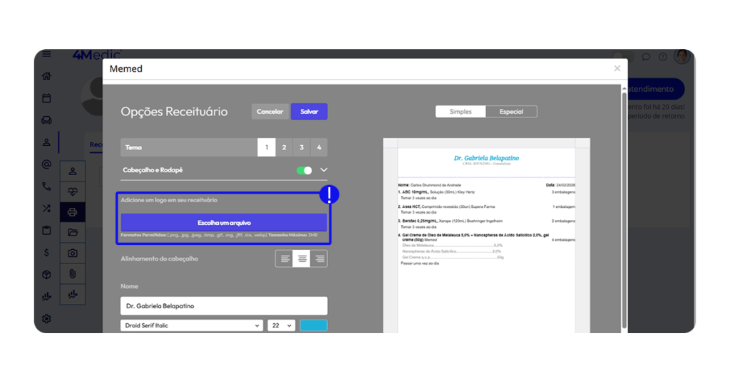Collapse the Cabeçalho e Rodapé section chevron
Screen dimensions: 730x383
[x=324, y=170]
